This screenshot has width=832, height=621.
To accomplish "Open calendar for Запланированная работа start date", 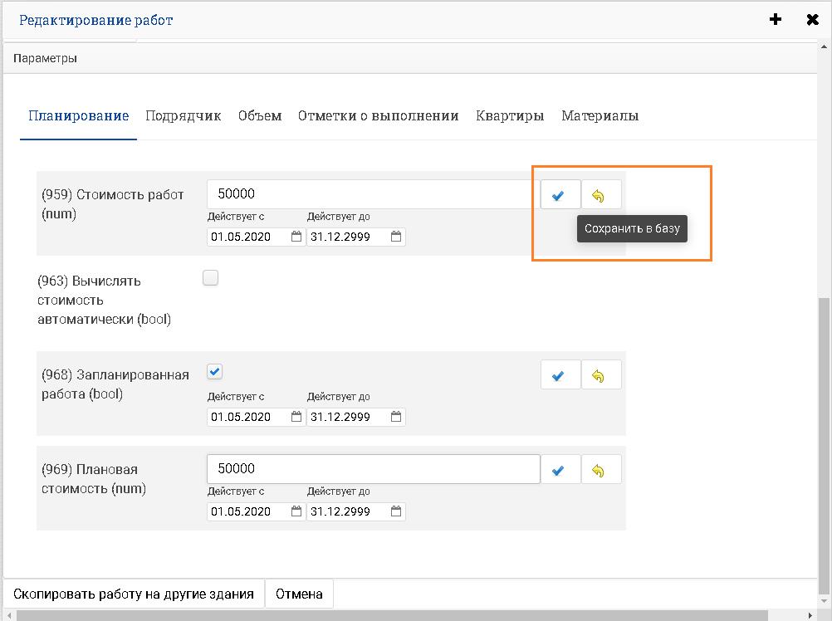I will (296, 417).
